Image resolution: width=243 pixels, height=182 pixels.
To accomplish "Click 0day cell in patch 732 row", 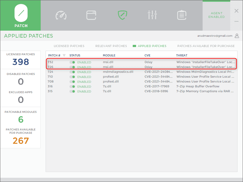I will (149, 62).
